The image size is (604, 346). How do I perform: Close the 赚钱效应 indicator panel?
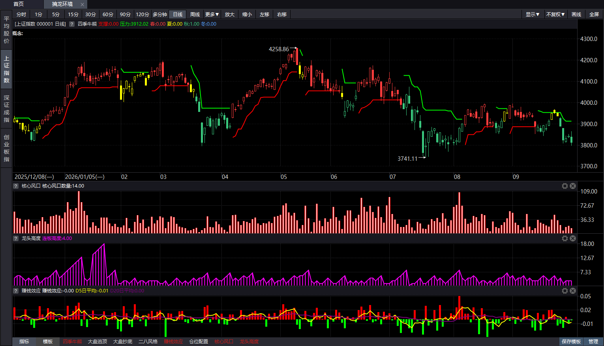pyautogui.click(x=573, y=291)
